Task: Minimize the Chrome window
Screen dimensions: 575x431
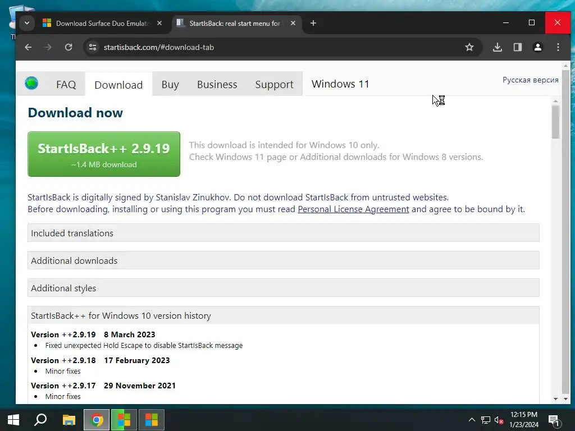Action: click(506, 22)
